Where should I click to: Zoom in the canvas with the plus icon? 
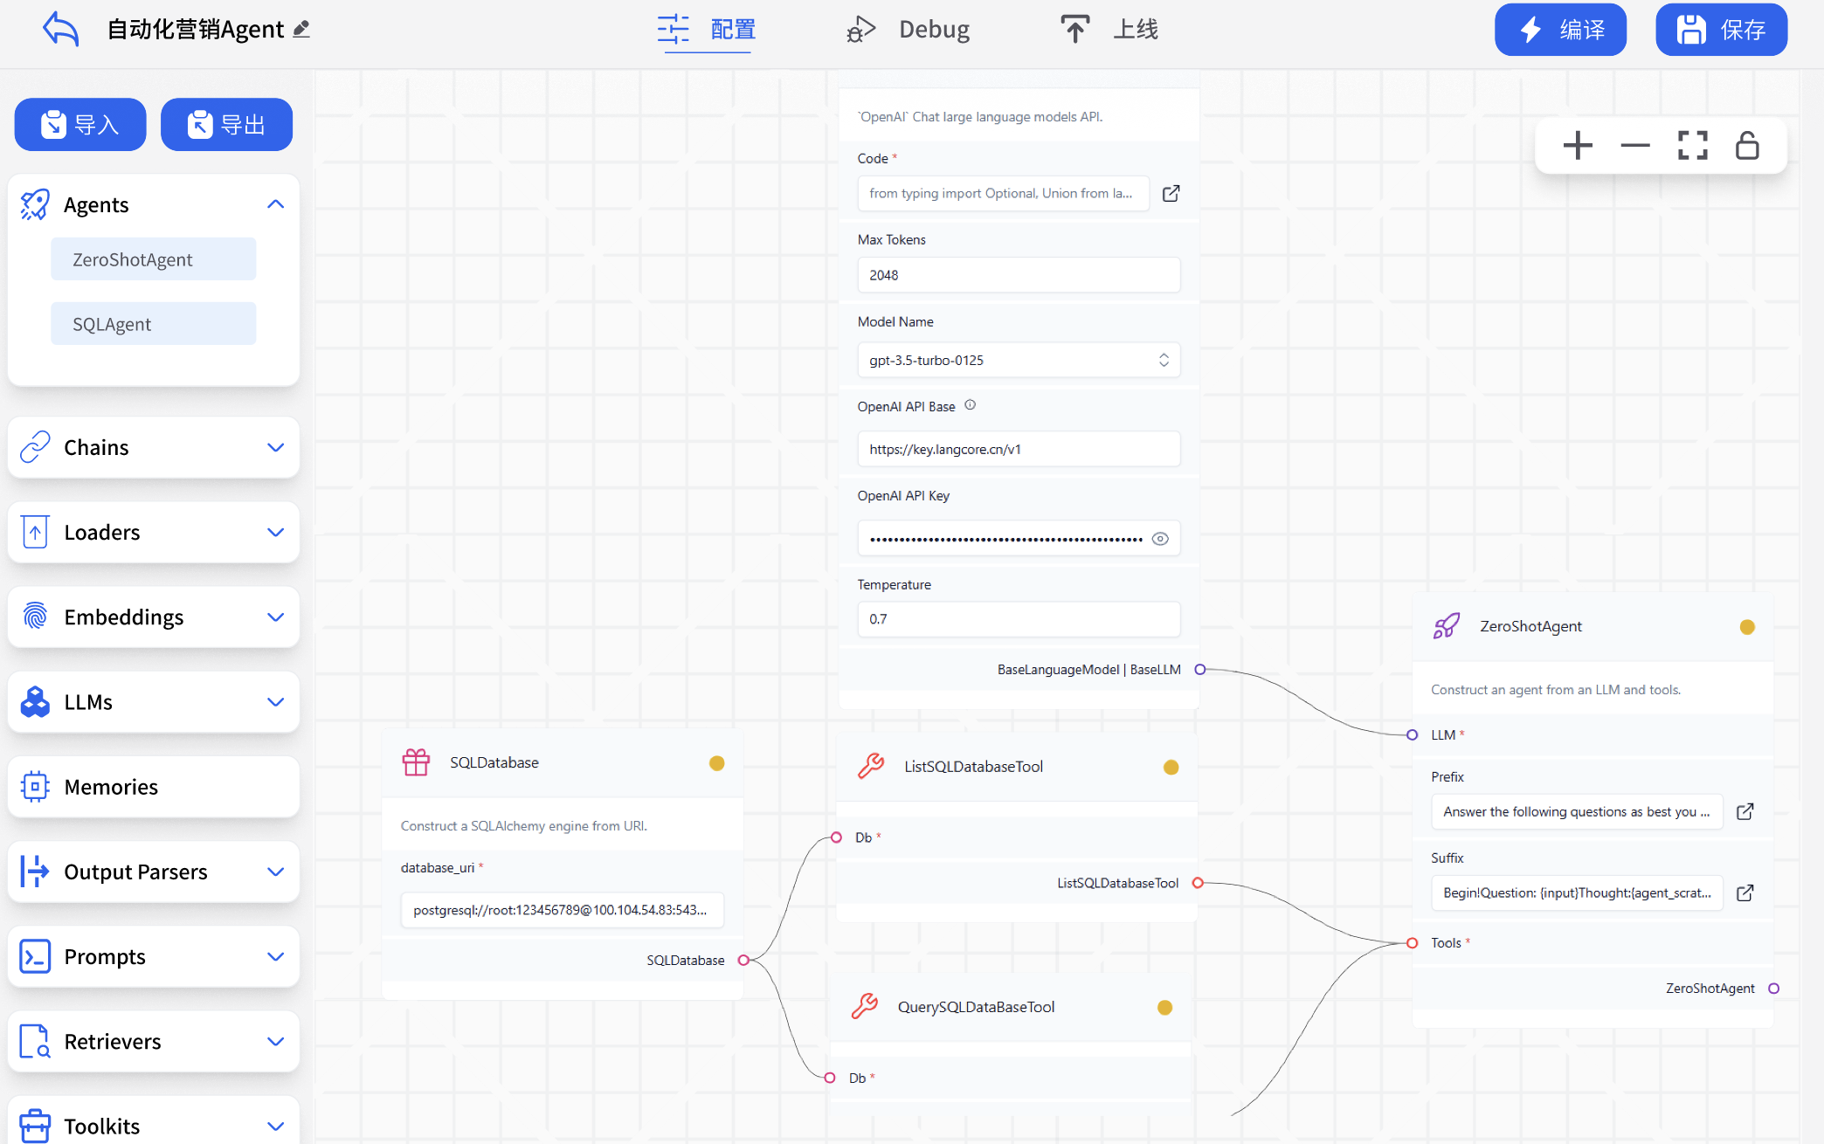[x=1578, y=146]
